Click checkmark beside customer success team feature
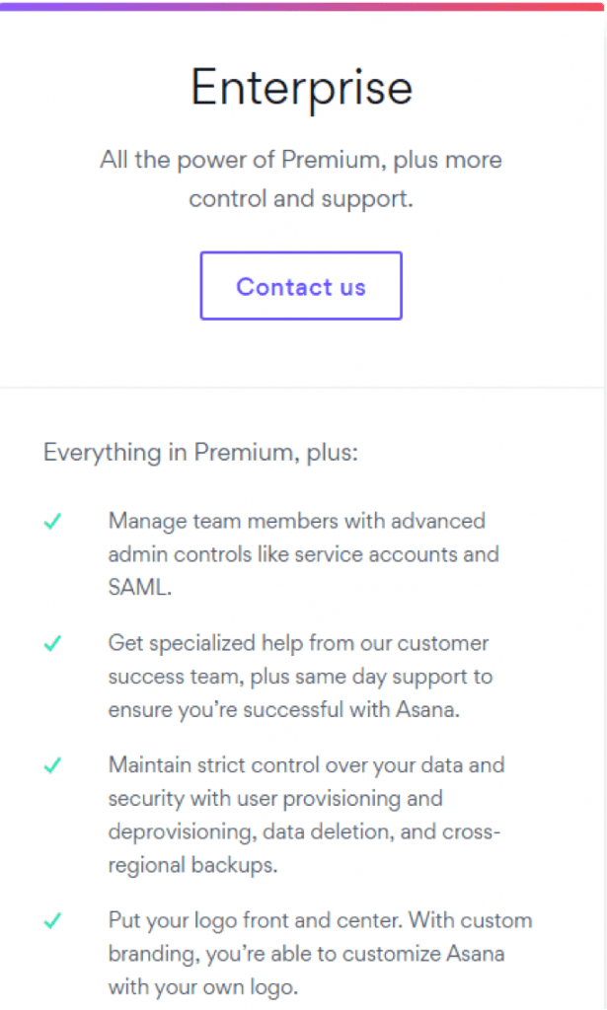The height and width of the screenshot is (1010, 607). coord(53,643)
